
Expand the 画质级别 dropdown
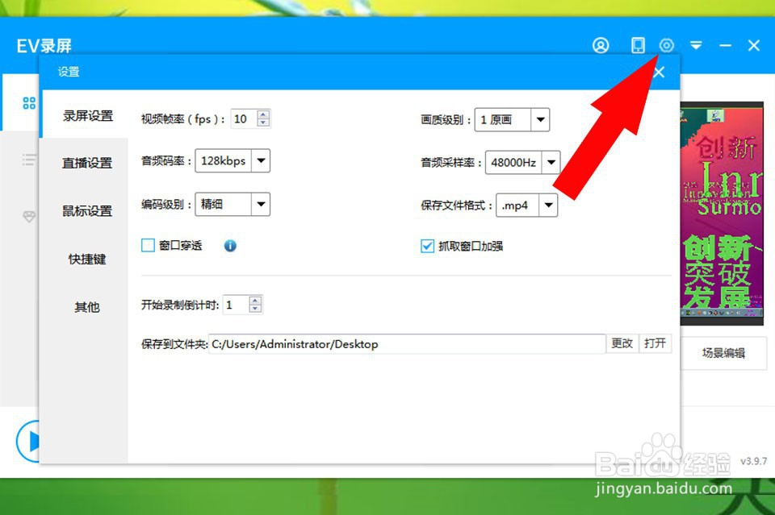(540, 119)
